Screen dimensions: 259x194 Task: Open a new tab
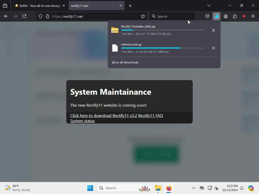(130, 6)
